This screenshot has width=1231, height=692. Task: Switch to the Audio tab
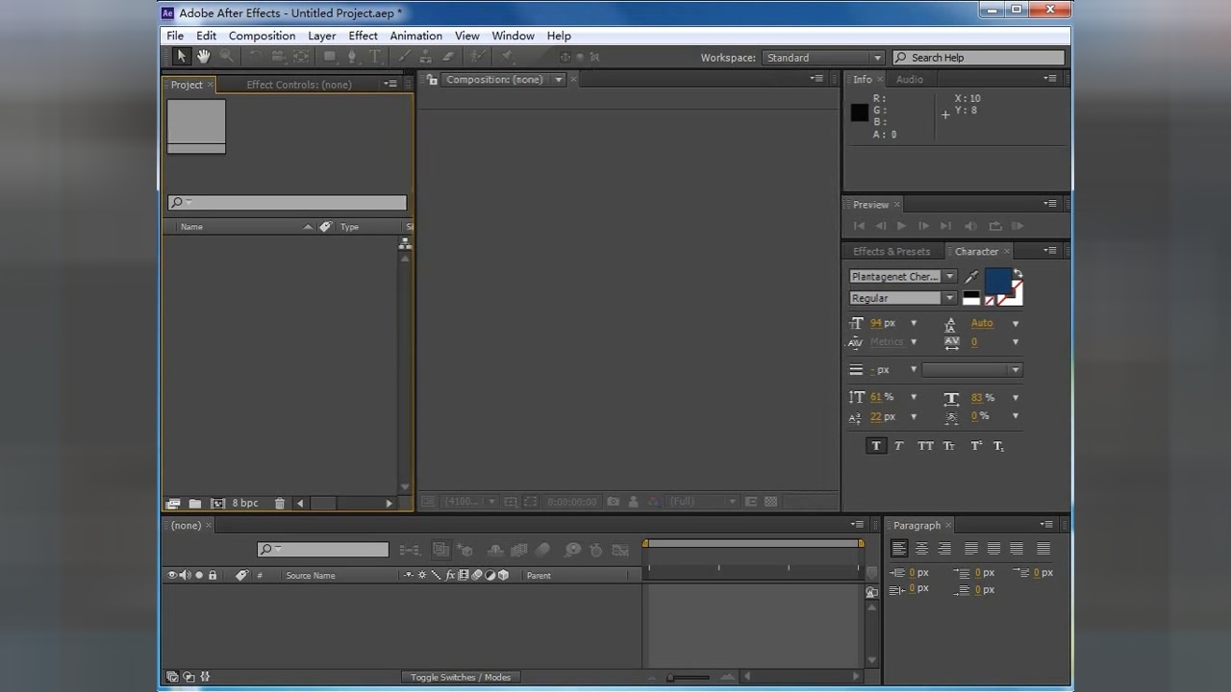pyautogui.click(x=909, y=80)
